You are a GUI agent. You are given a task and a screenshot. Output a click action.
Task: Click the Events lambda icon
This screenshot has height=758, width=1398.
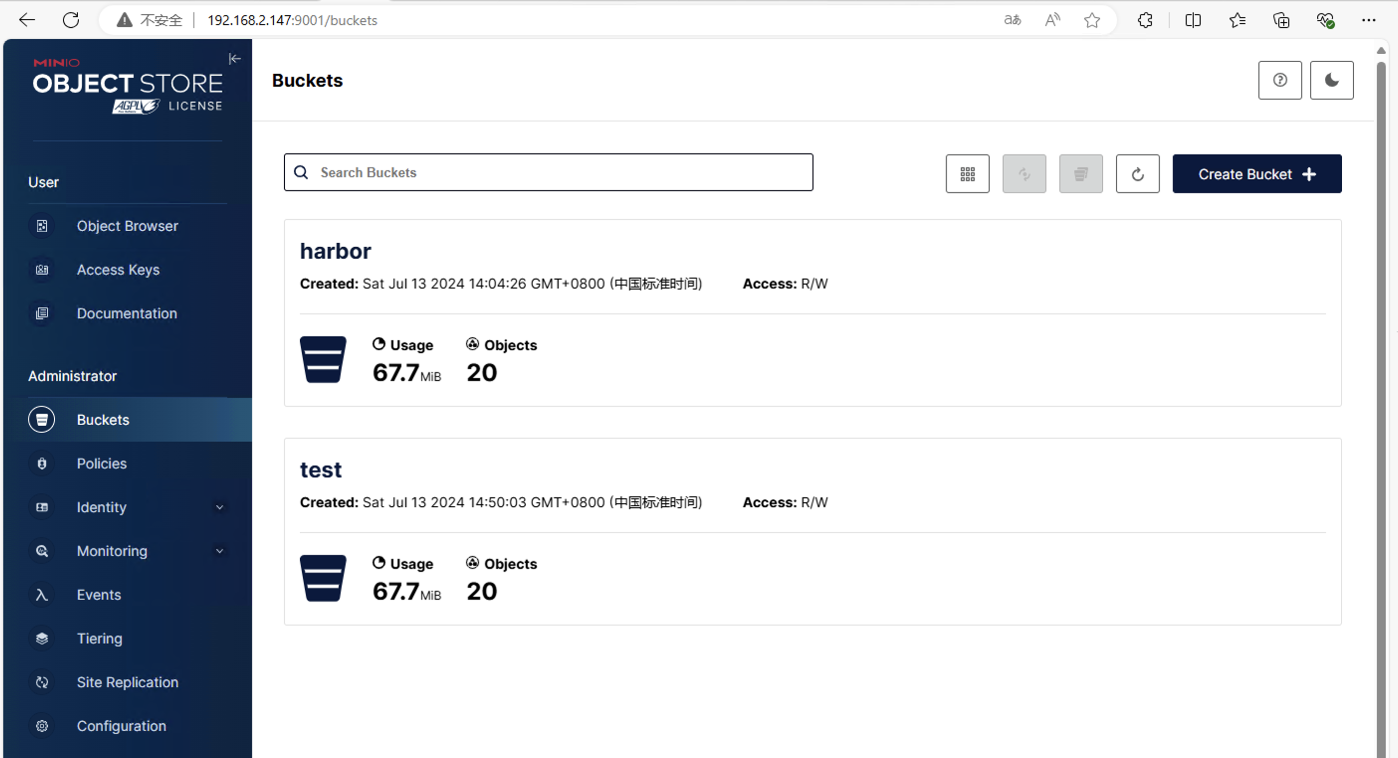tap(42, 595)
